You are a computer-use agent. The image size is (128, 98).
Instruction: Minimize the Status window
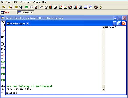click(116, 18)
